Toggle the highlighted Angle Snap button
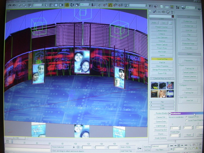 [110, 5]
